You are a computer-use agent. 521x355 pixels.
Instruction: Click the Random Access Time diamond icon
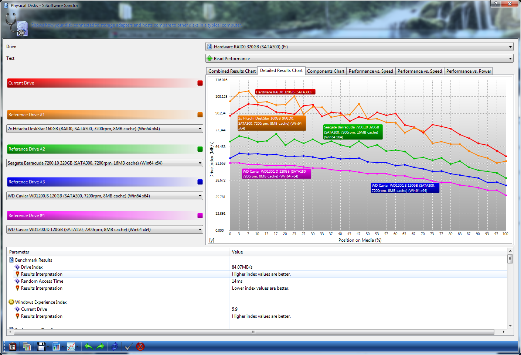tap(17, 281)
